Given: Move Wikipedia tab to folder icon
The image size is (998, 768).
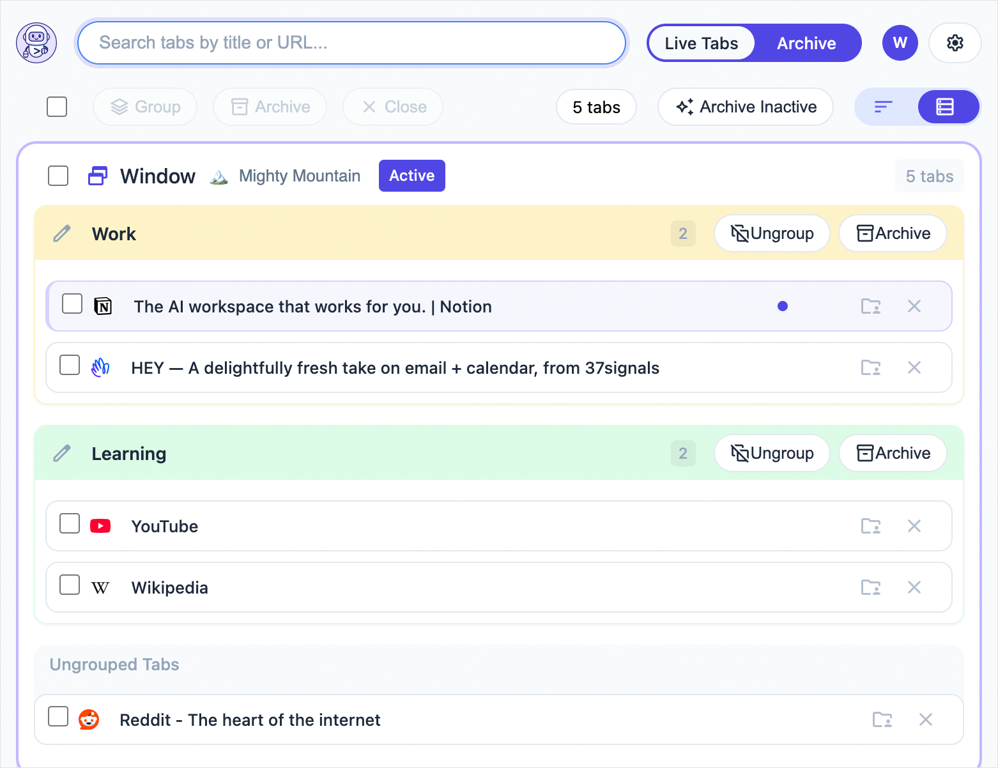Looking at the screenshot, I should click(x=871, y=587).
